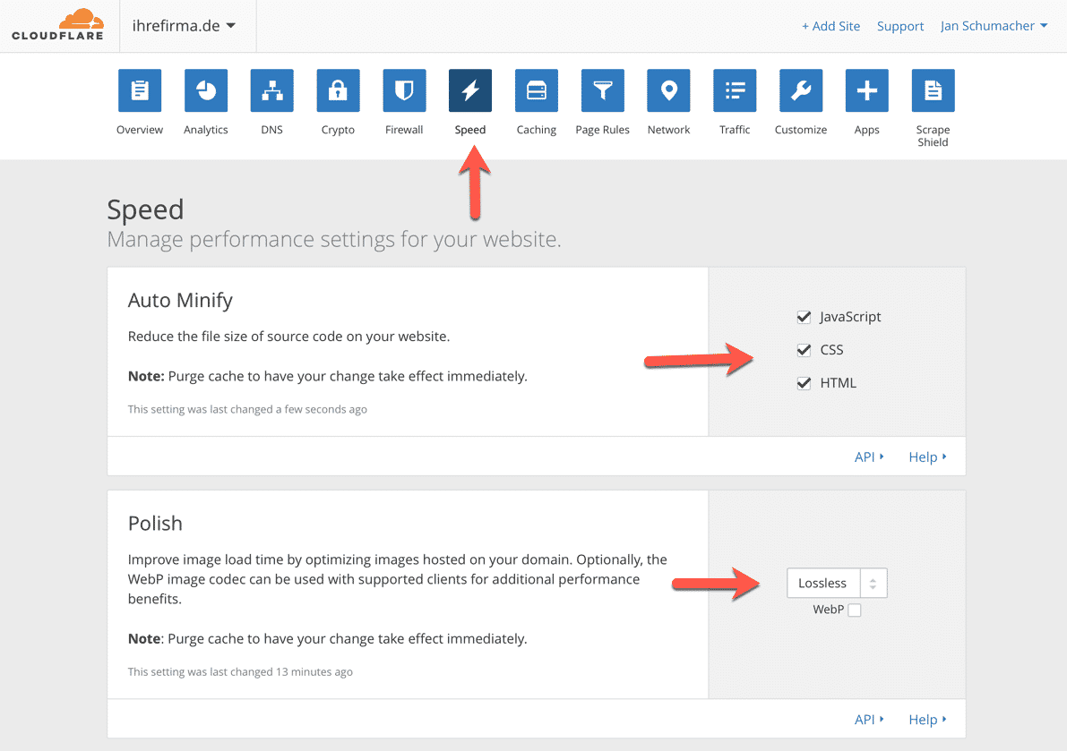The height and width of the screenshot is (751, 1067).
Task: Open Help link in Auto Minify card
Action: (x=926, y=457)
